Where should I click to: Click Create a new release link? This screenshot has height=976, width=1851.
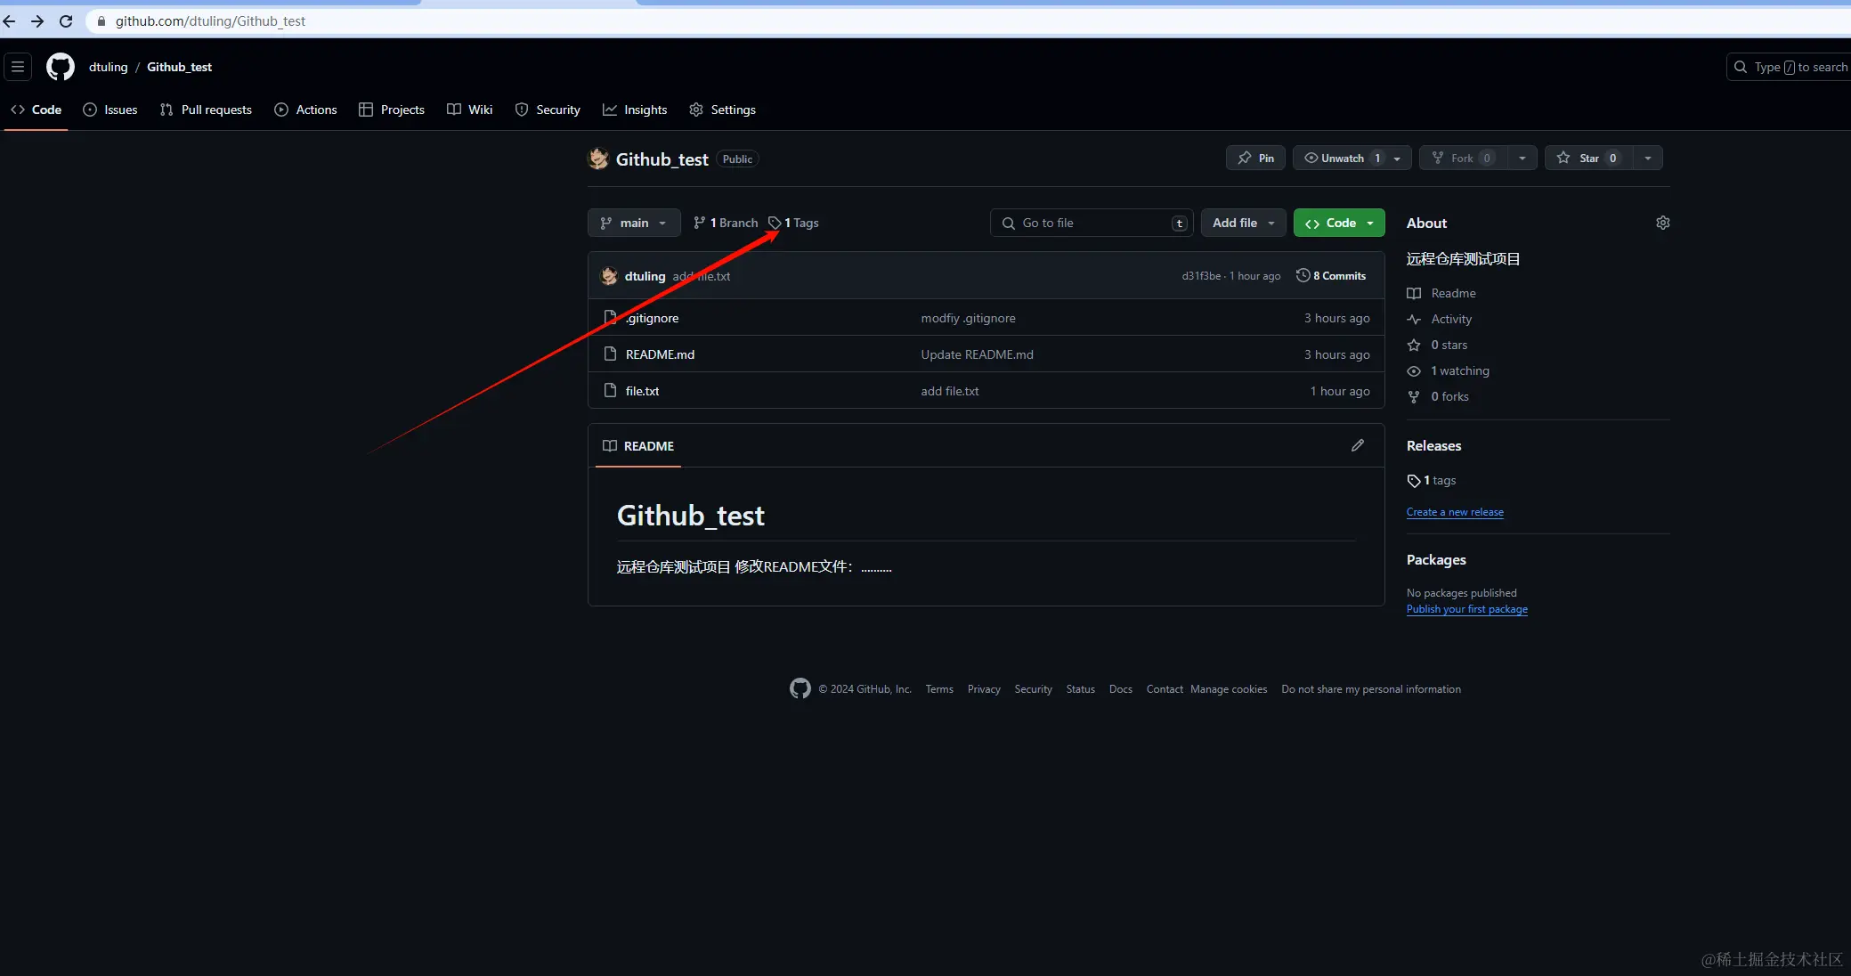1455,512
